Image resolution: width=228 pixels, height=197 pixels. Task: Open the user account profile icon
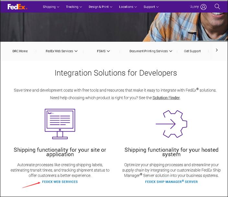point(203,7)
